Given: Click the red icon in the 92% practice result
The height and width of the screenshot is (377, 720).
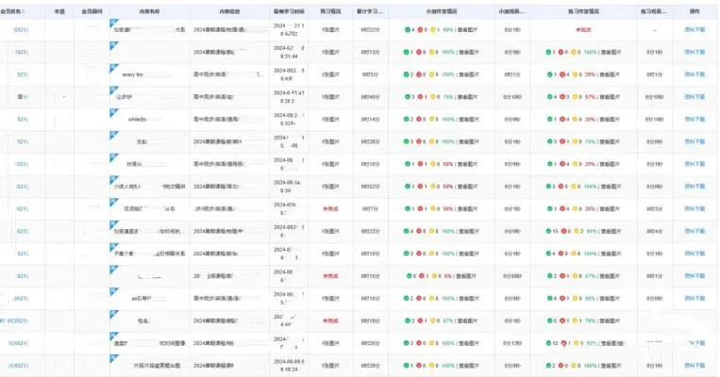Looking at the screenshot, I should pyautogui.click(x=563, y=343).
